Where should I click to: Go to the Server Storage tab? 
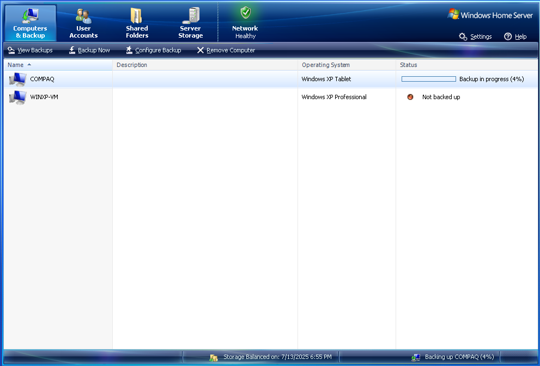pyautogui.click(x=191, y=23)
